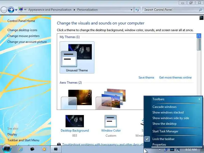Click Appearance and Personalization breadcrumb
204x153 pixels.
coord(50,10)
